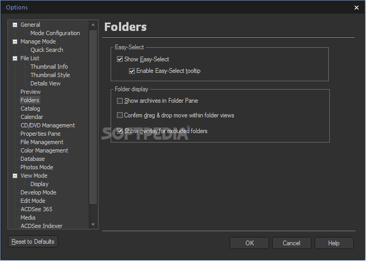The height and width of the screenshot is (261, 366).
Task: Open Thumbnail Style settings
Action: coord(50,75)
